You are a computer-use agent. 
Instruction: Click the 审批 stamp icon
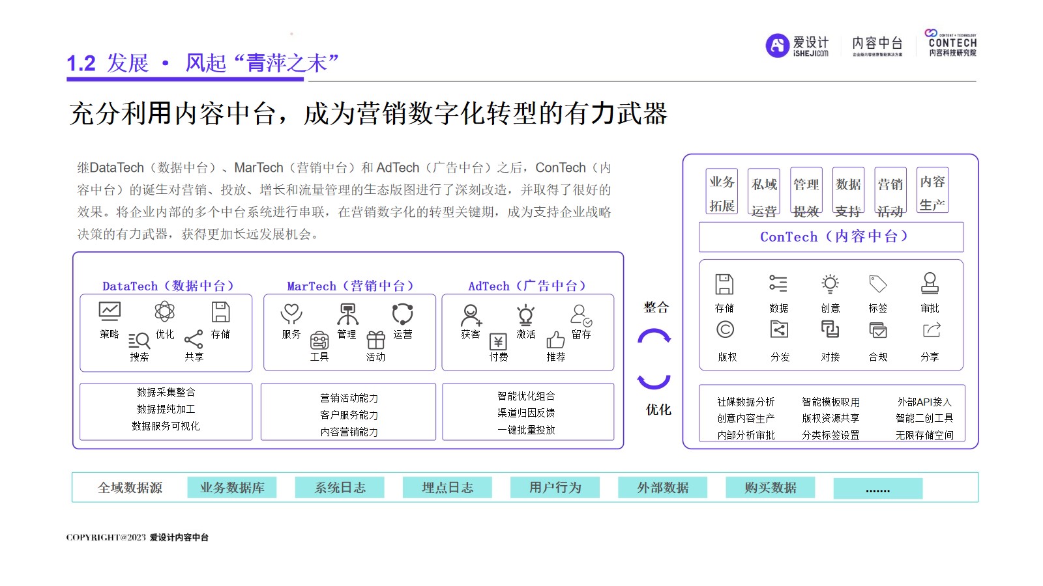(x=930, y=283)
